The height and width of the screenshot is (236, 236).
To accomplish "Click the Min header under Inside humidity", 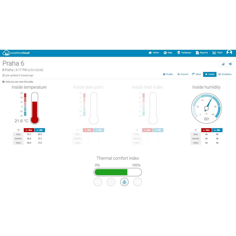I will coord(217,130).
